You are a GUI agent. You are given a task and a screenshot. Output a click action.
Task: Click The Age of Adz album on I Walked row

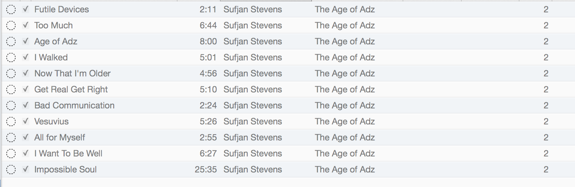[x=345, y=57]
